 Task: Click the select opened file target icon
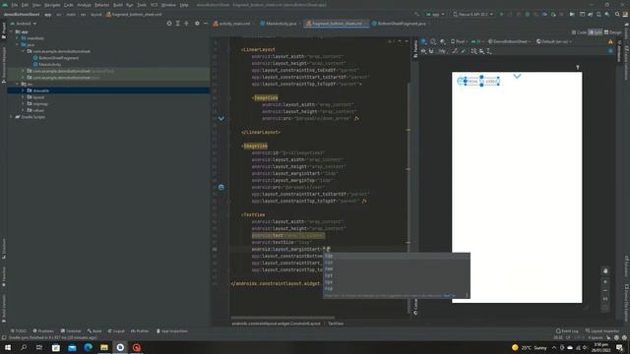[x=169, y=24]
